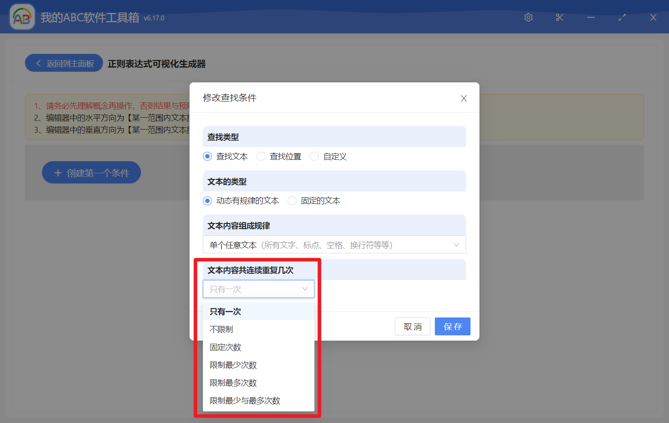Image resolution: width=669 pixels, height=423 pixels.
Task: Choose the 自定义 search type radio
Action: tap(314, 156)
